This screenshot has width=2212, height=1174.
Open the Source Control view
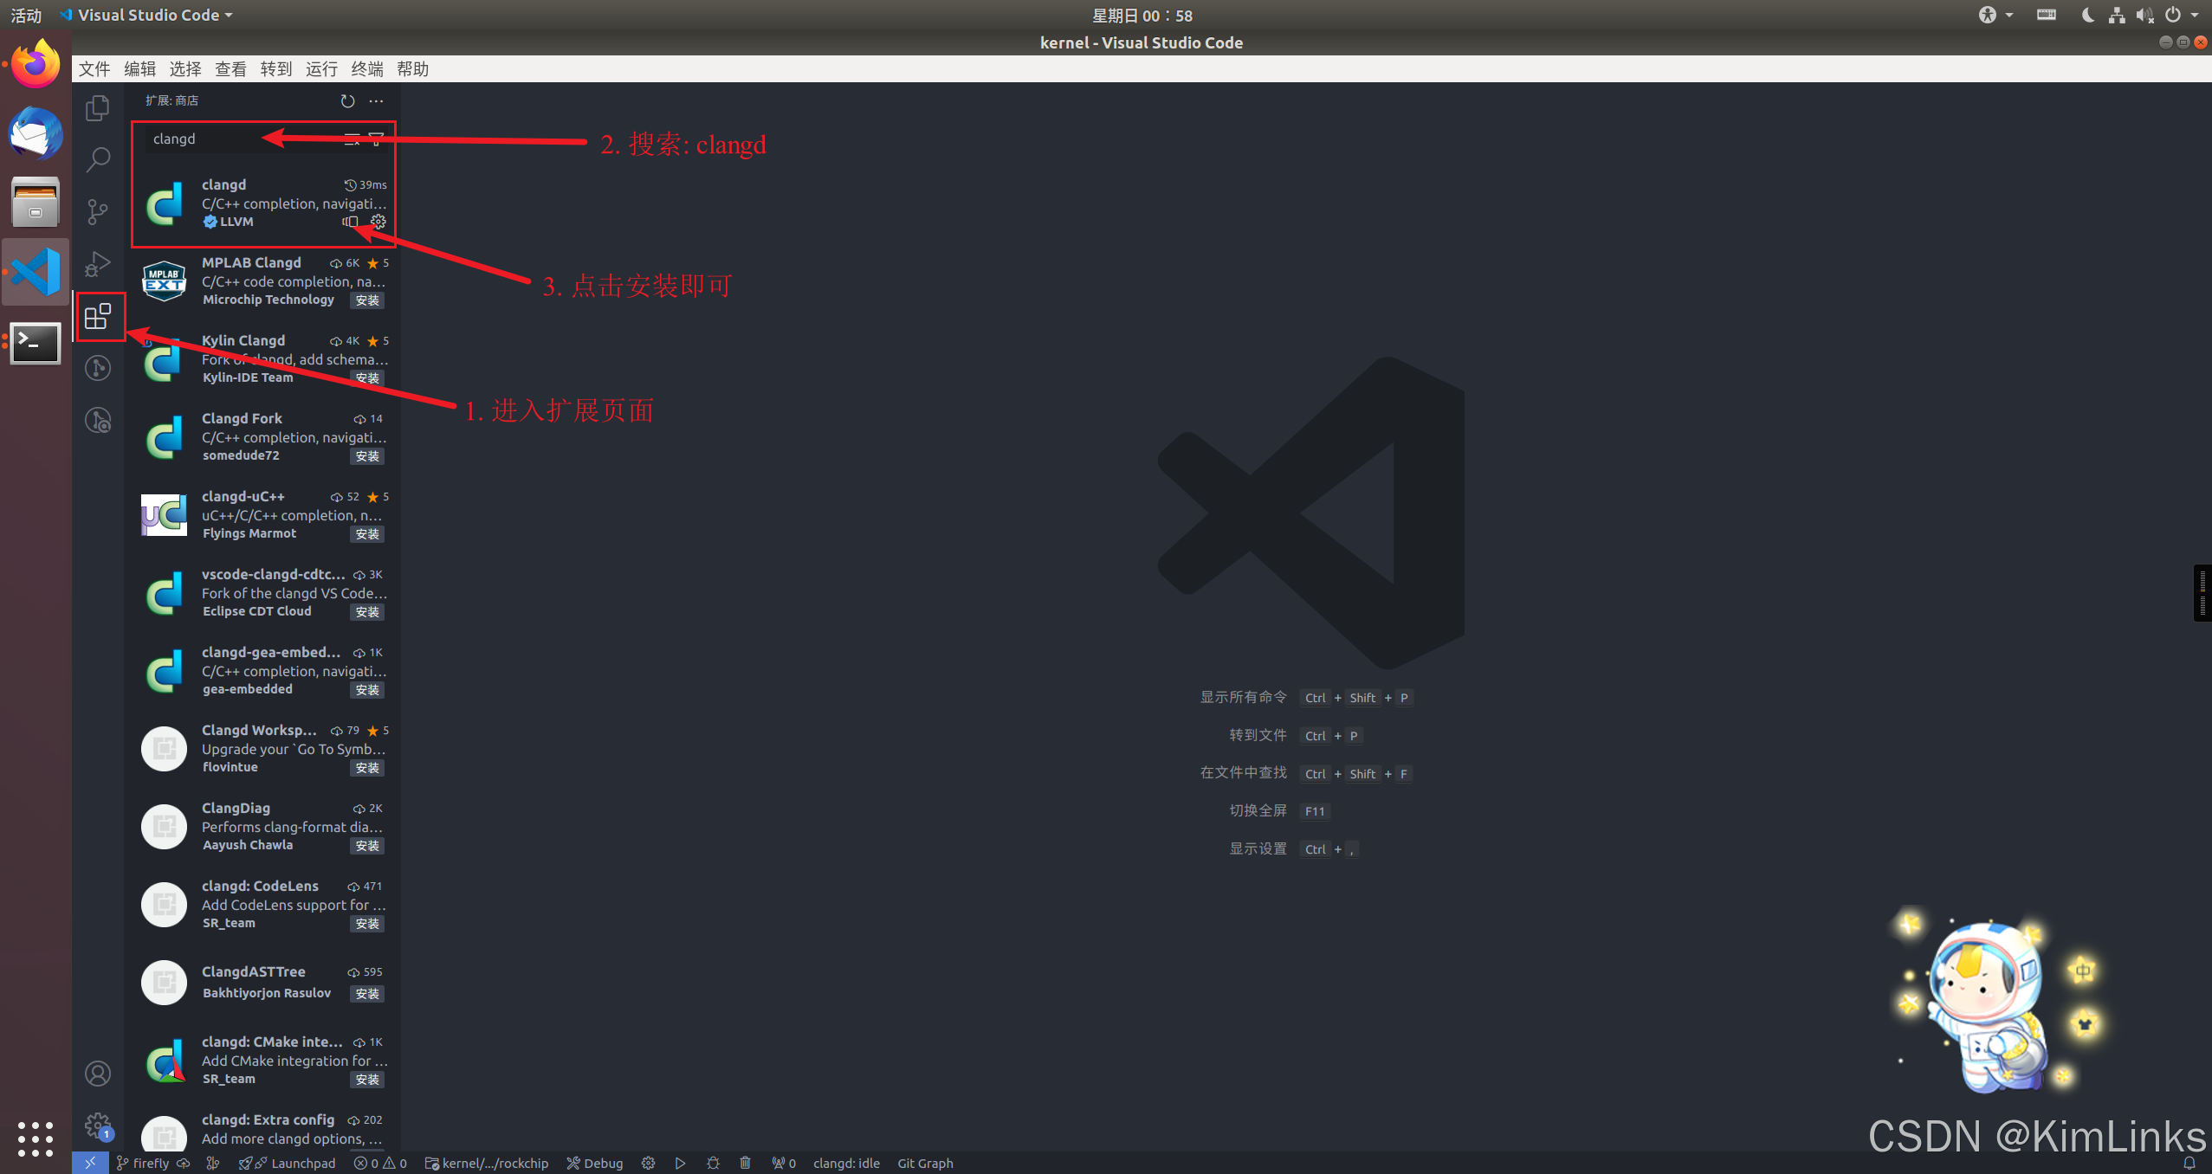pyautogui.click(x=98, y=211)
